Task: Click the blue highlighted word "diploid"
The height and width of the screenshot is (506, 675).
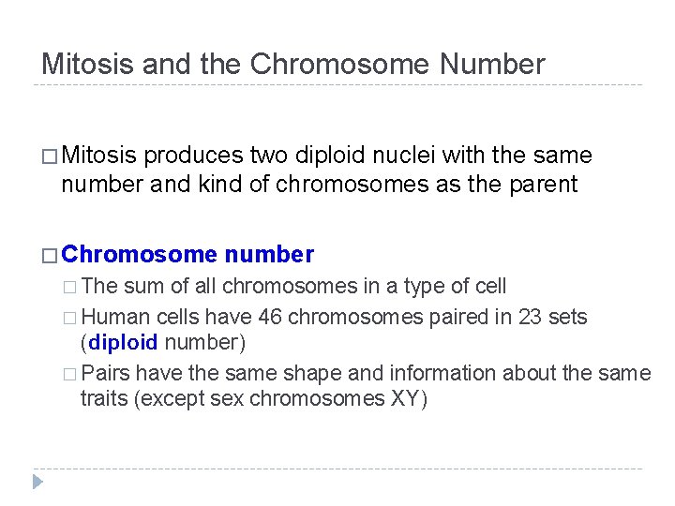Action: [124, 343]
